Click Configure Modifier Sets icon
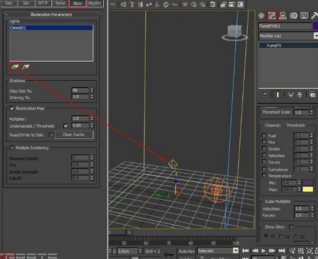Viewport: 318px width, 259px height. pos(312,95)
